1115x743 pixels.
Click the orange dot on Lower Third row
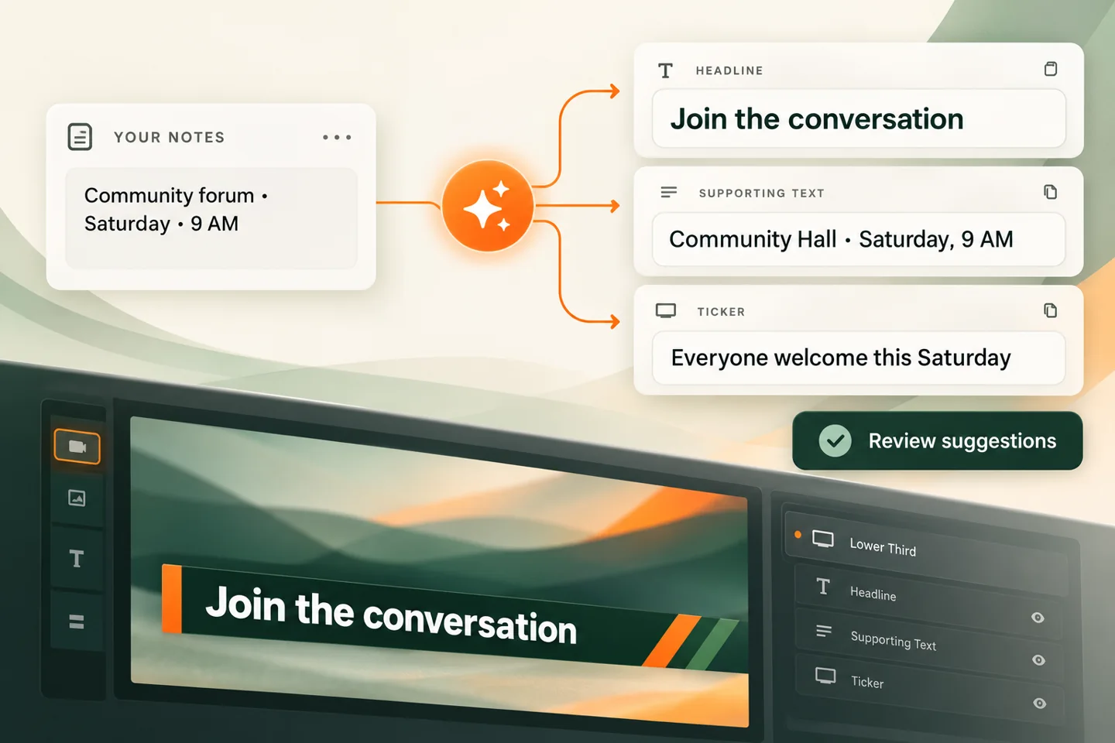pos(798,534)
